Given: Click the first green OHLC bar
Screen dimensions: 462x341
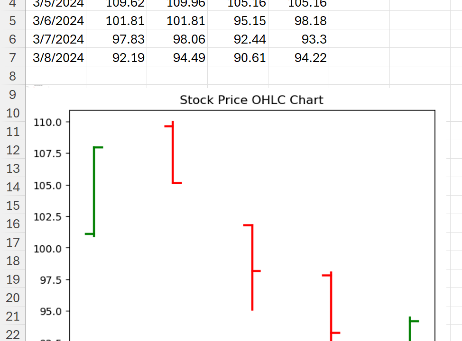Looking at the screenshot, I should 94,192.
